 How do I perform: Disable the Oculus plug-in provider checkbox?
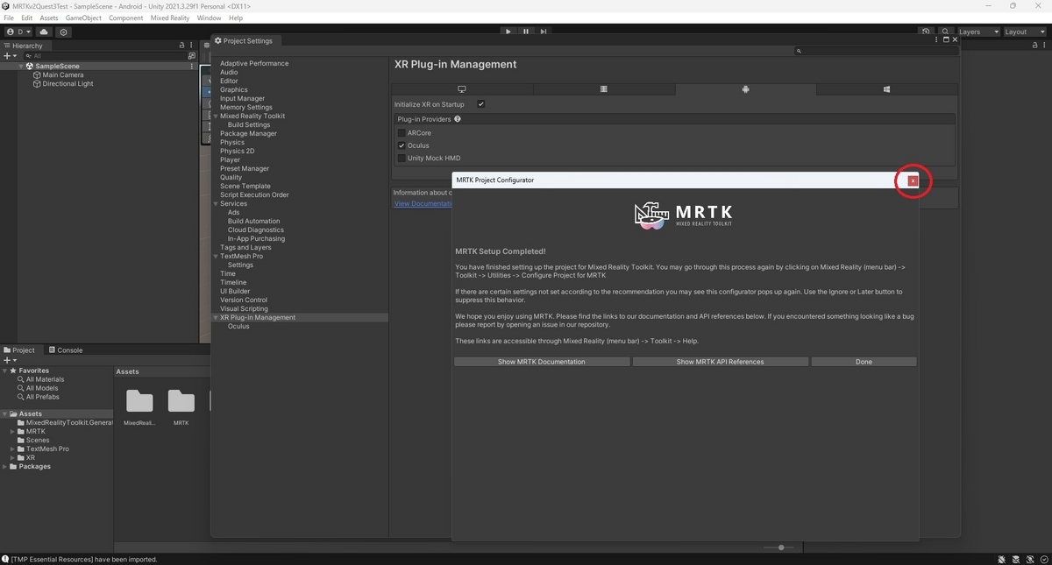402,145
